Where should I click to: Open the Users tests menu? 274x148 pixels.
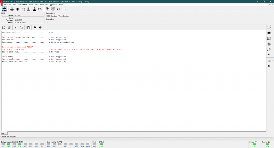pos(44,5)
